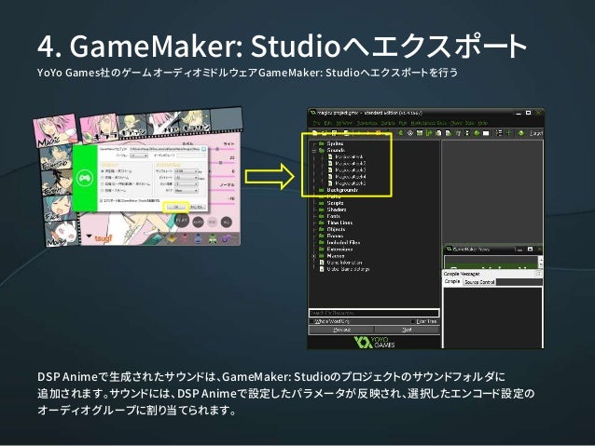
Task: Click the Global Game Settings icon in tree
Action: click(322, 269)
